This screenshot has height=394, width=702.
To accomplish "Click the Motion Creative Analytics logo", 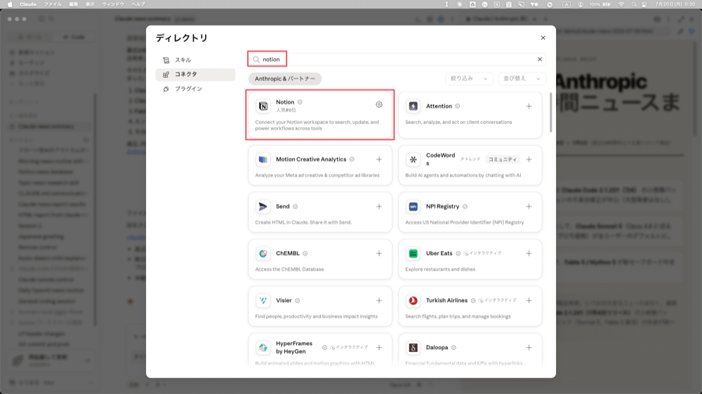I will coord(263,160).
